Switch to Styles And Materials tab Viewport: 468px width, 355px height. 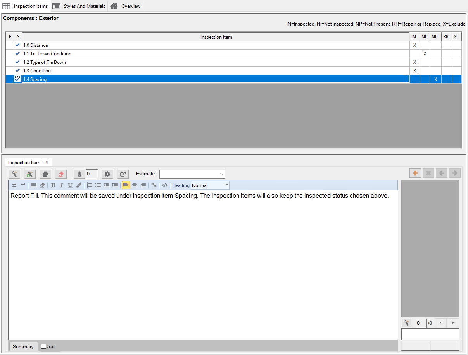79,6
